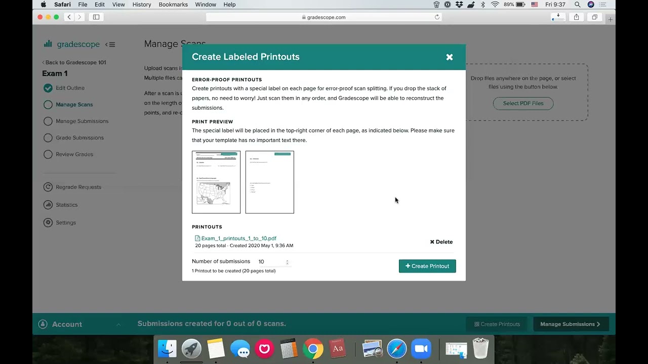Click Safari back navigation button
Screen dimensions: 648x364
[69, 17]
